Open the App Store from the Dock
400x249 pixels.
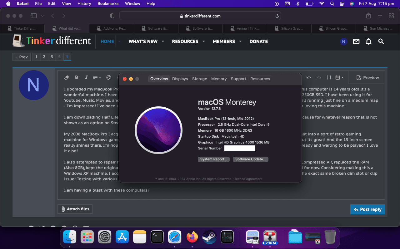click(x=122, y=237)
